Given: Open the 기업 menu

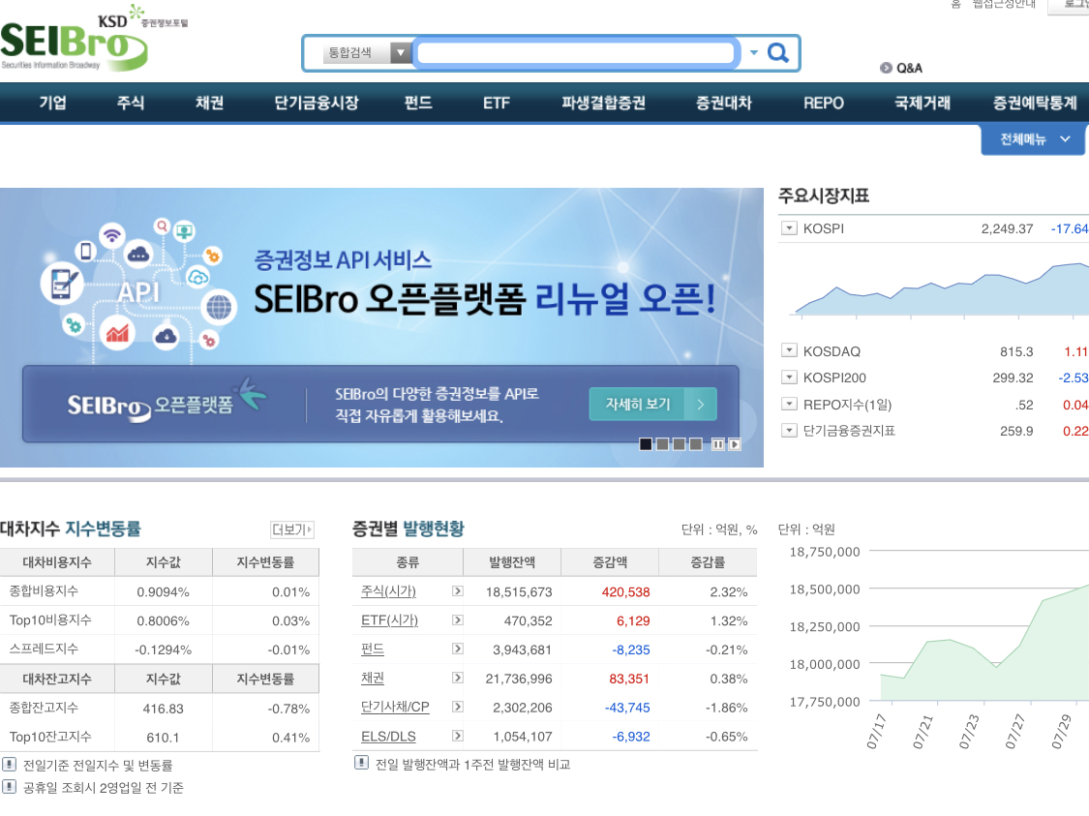Looking at the screenshot, I should coord(53,103).
